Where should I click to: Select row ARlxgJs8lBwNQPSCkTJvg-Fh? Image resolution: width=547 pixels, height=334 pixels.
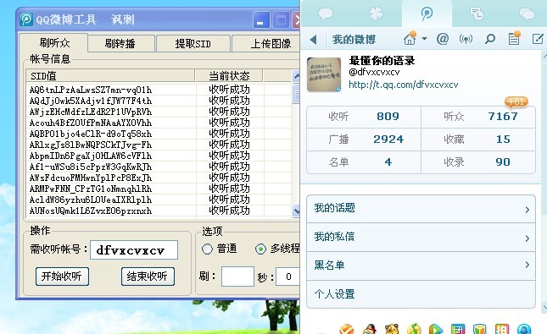pyautogui.click(x=159, y=145)
